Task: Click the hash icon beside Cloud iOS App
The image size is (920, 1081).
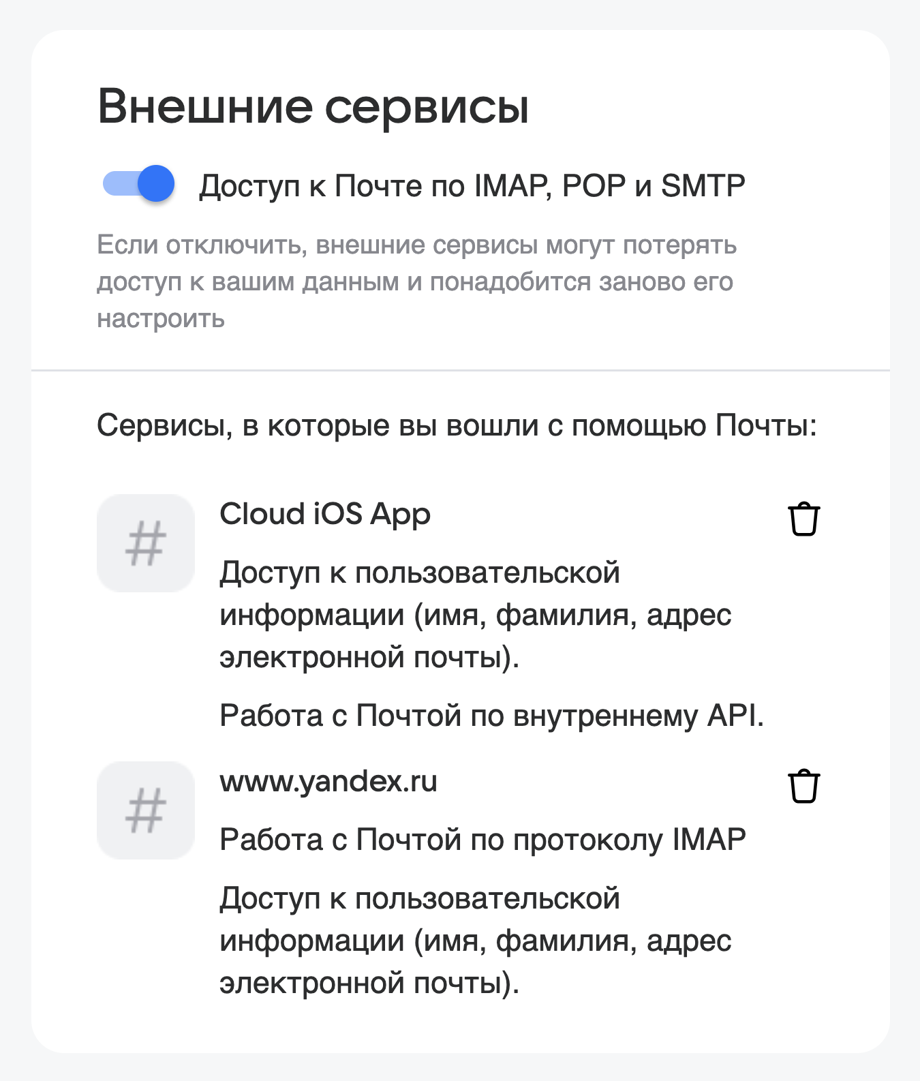Action: 146,543
